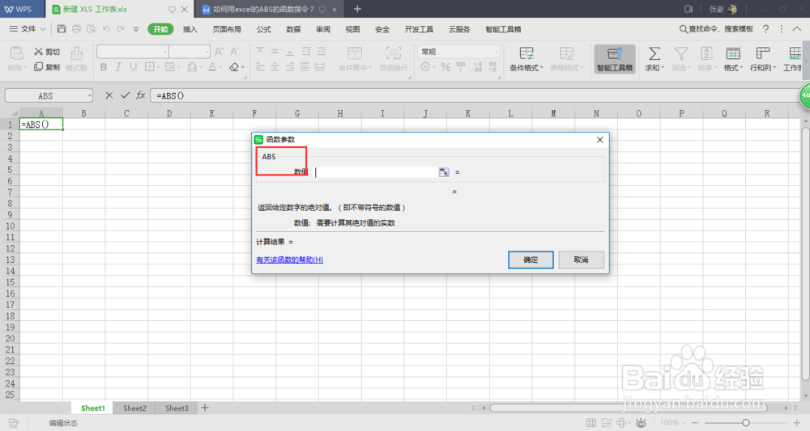Click the 查找命令 search box
The height and width of the screenshot is (431, 810).
(716, 29)
